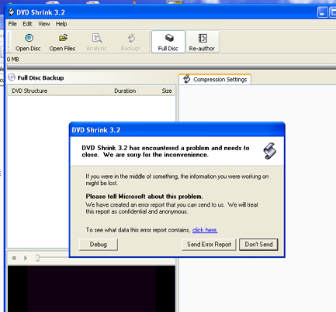Minimize the DVD Shrink main window
This screenshot has width=336, height=312.
pyautogui.click(x=322, y=12)
